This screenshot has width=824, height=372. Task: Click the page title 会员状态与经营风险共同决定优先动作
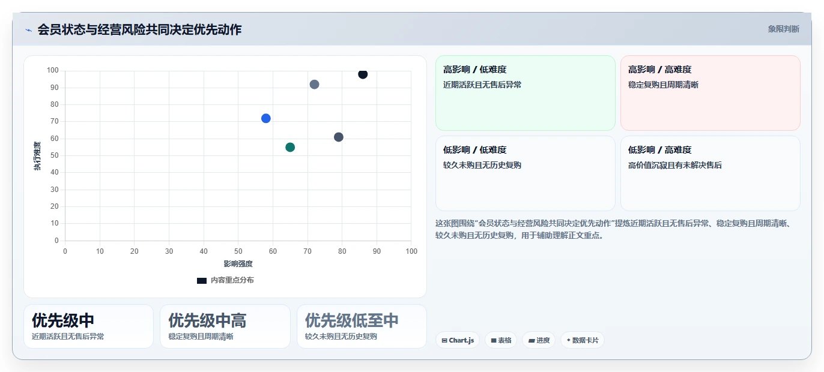click(139, 29)
